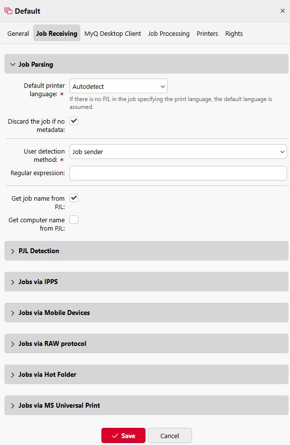This screenshot has height=445, width=290.
Task: Disable Get job name from PJL
Action: point(73,198)
